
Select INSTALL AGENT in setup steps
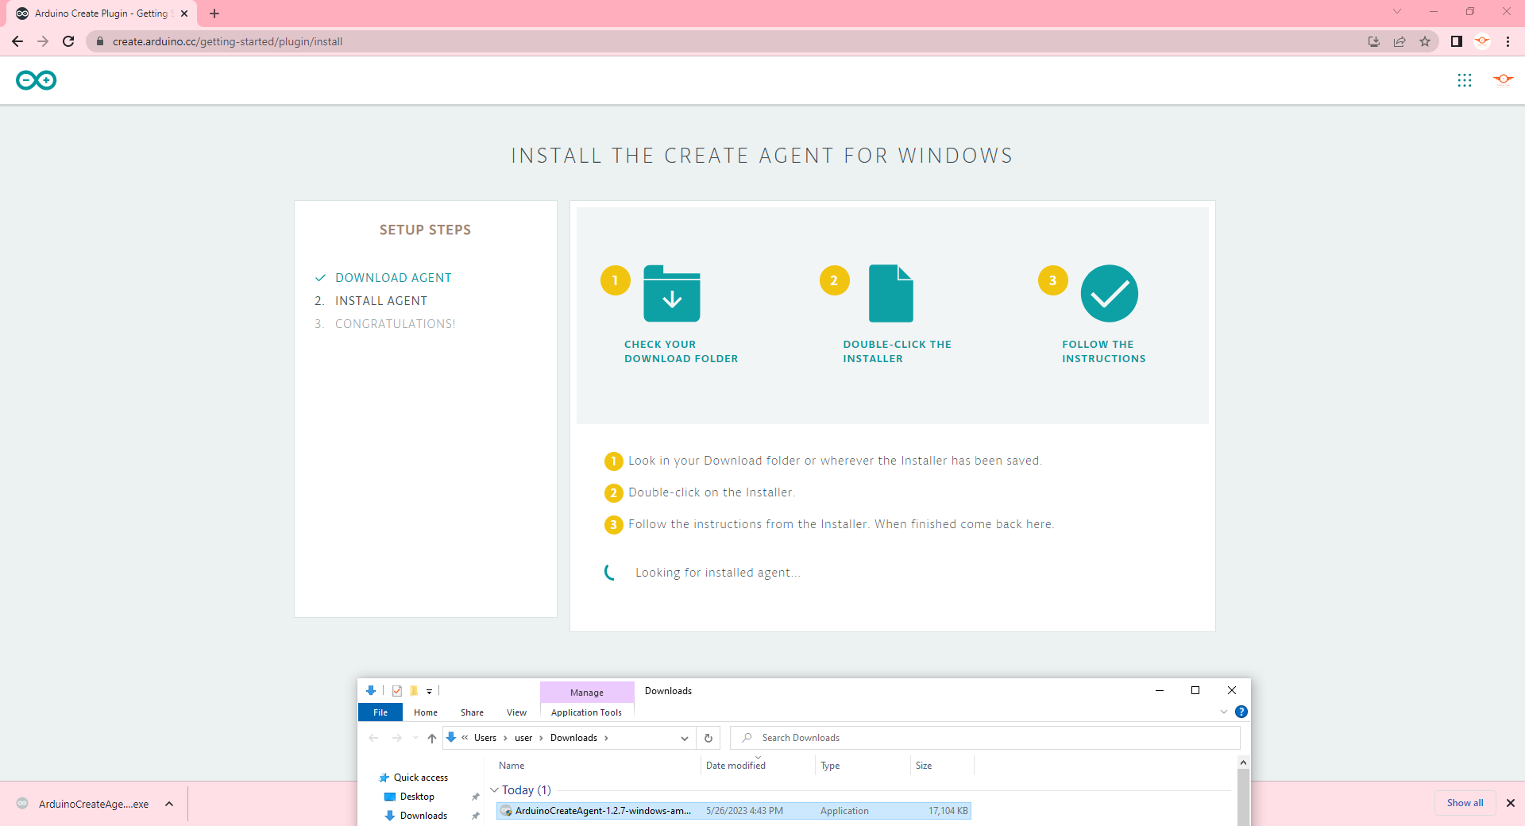click(x=381, y=301)
